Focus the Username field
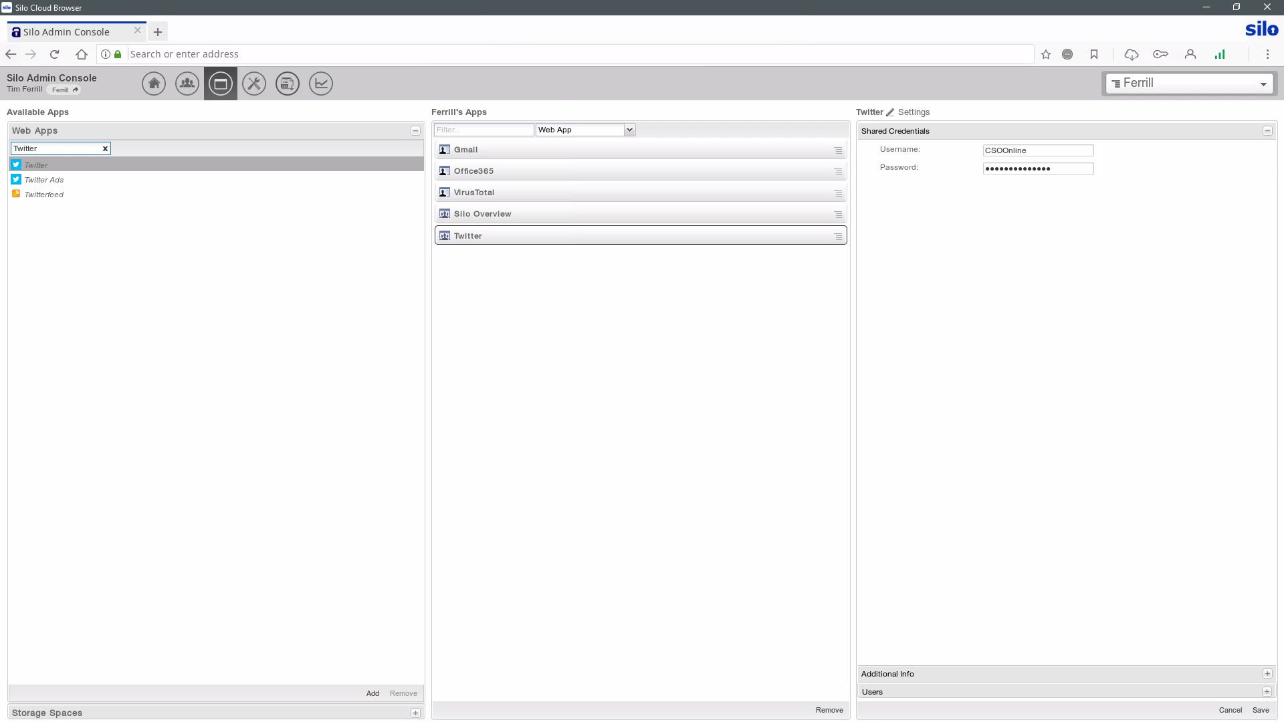 point(1038,150)
